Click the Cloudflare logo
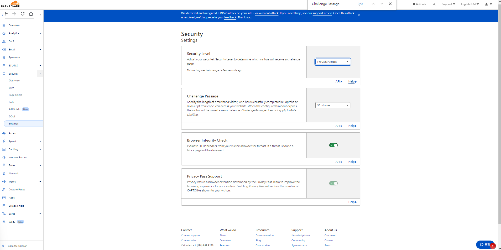501x250 pixels. (10, 4)
